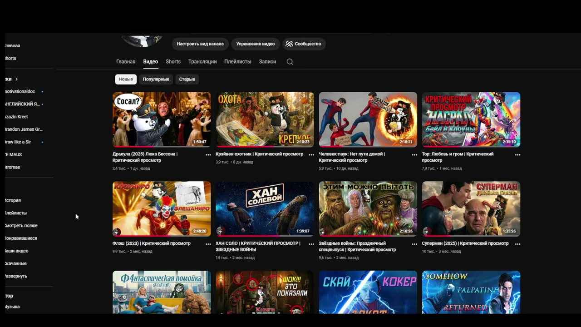Open Ваши видео in left sidebar
The height and width of the screenshot is (327, 581).
point(16,251)
